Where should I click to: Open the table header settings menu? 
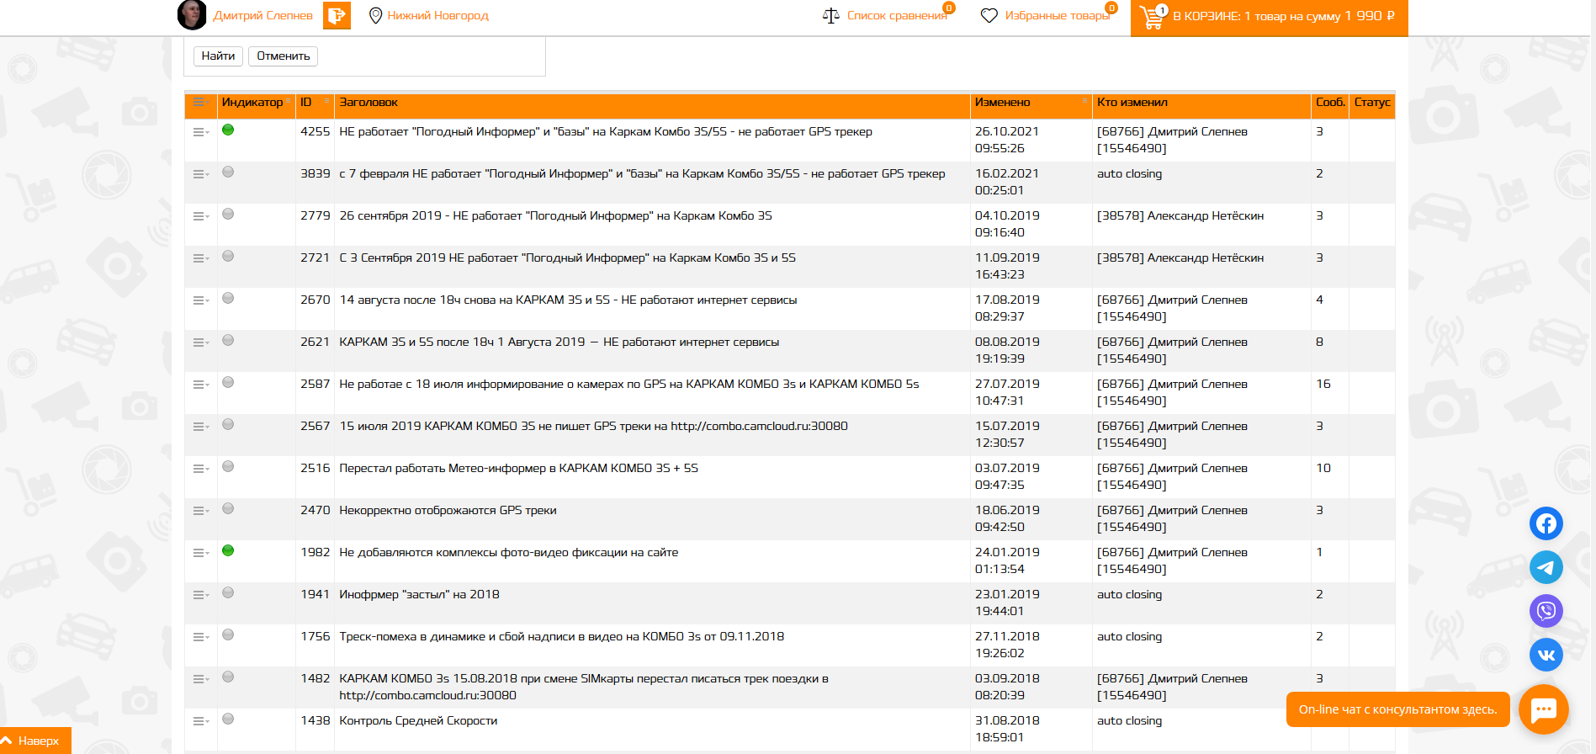pyautogui.click(x=200, y=103)
